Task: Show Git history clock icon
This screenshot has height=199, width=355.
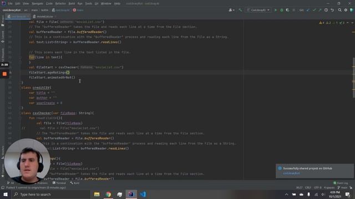Action: [x=326, y=10]
